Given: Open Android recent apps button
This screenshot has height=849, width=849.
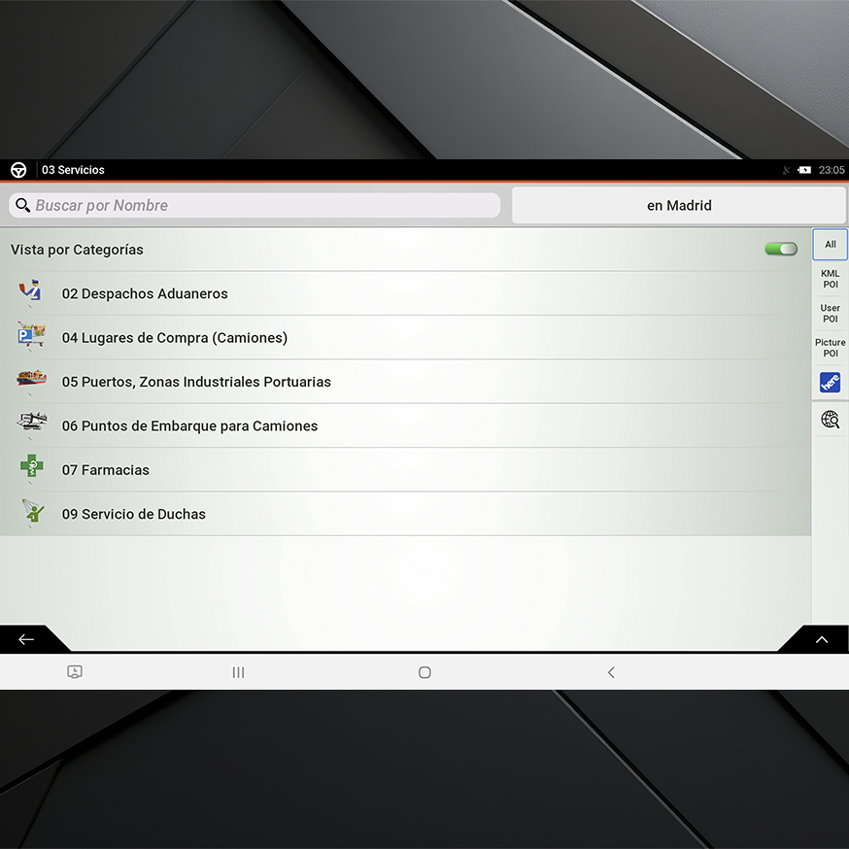Looking at the screenshot, I should click(x=238, y=672).
